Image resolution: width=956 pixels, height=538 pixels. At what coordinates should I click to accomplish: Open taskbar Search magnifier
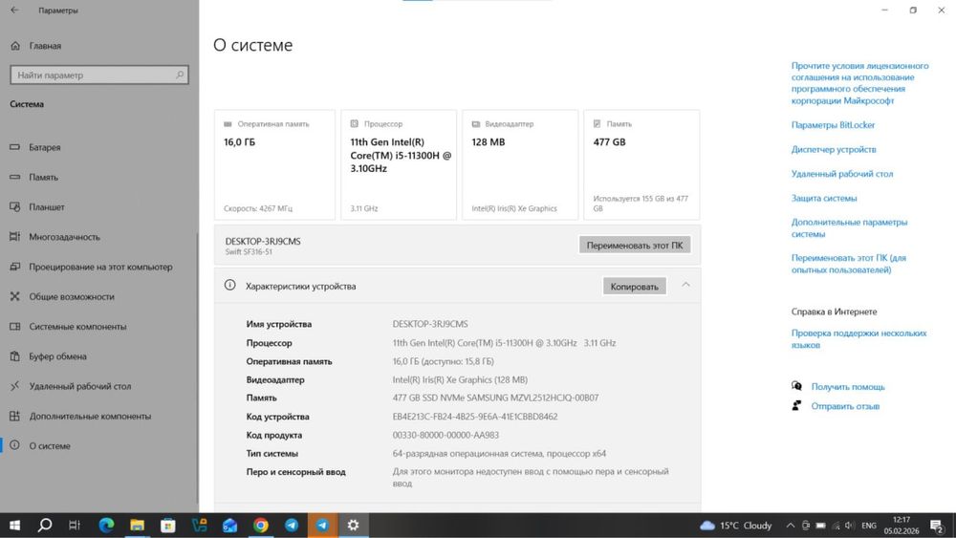coord(45,526)
